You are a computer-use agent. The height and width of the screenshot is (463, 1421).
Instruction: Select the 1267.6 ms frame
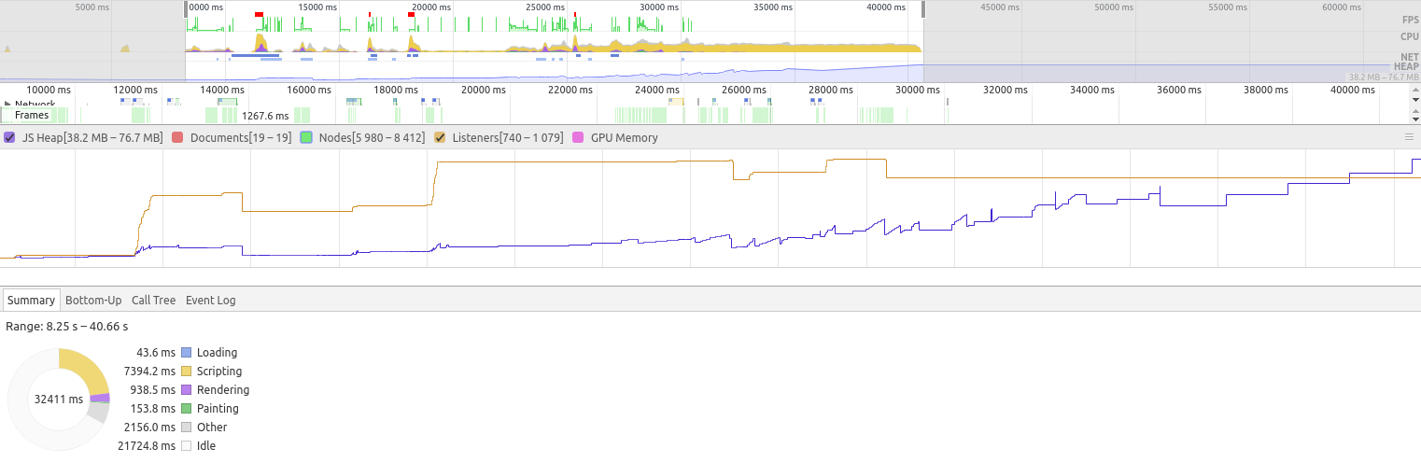tap(265, 116)
